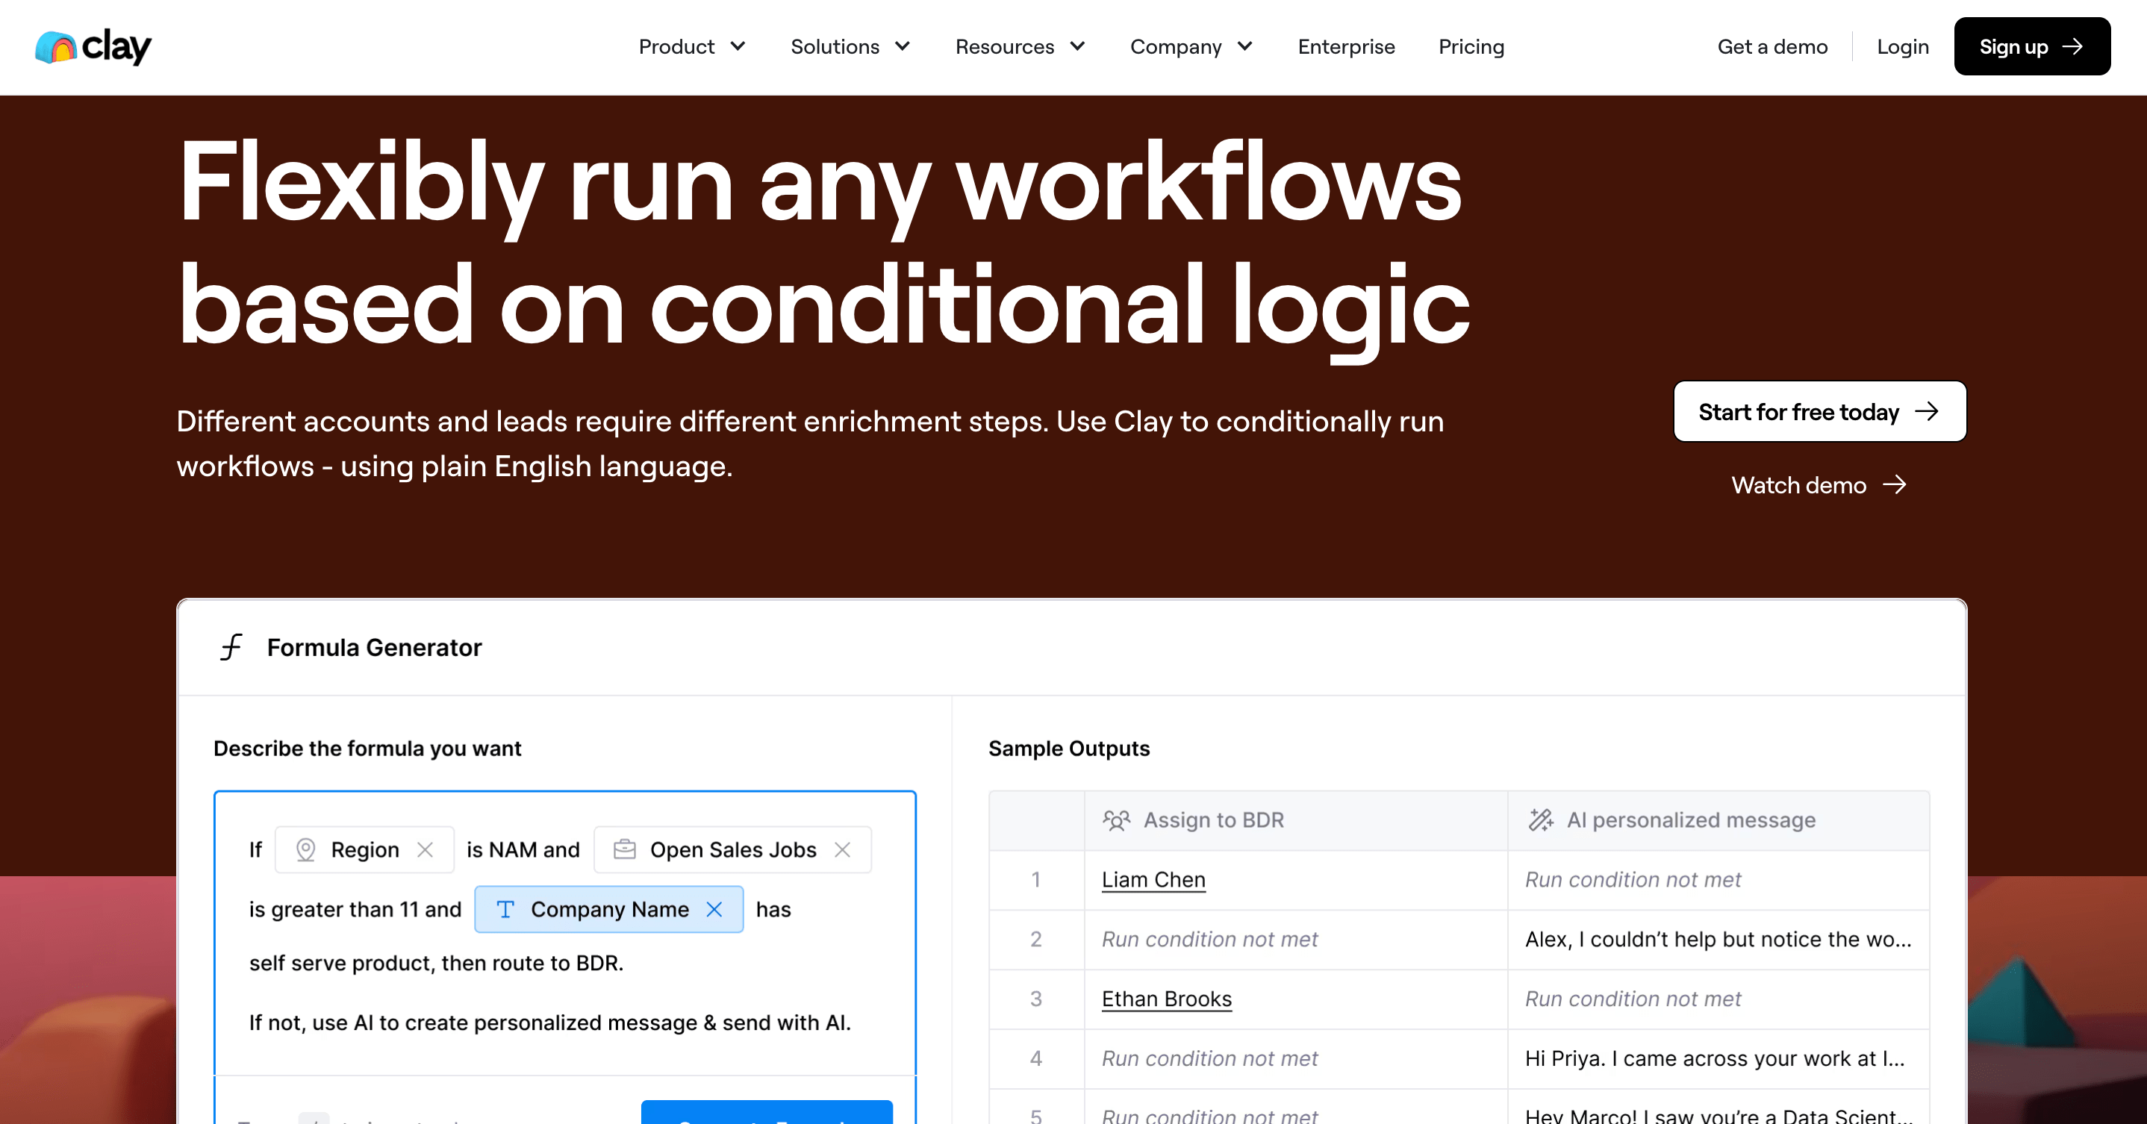The height and width of the screenshot is (1124, 2147).
Task: Click Start for free today button
Action: pyautogui.click(x=1819, y=411)
